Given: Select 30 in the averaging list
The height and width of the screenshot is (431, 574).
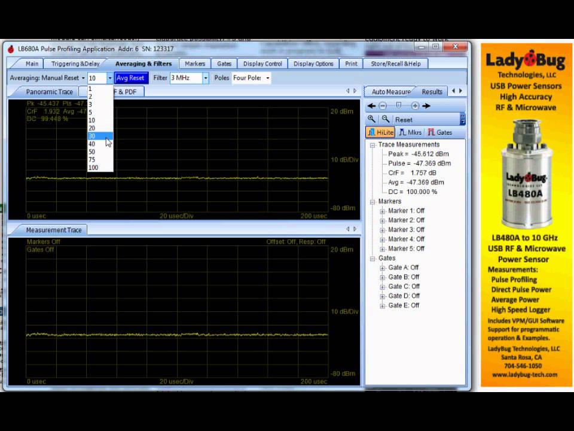Looking at the screenshot, I should click(100, 136).
